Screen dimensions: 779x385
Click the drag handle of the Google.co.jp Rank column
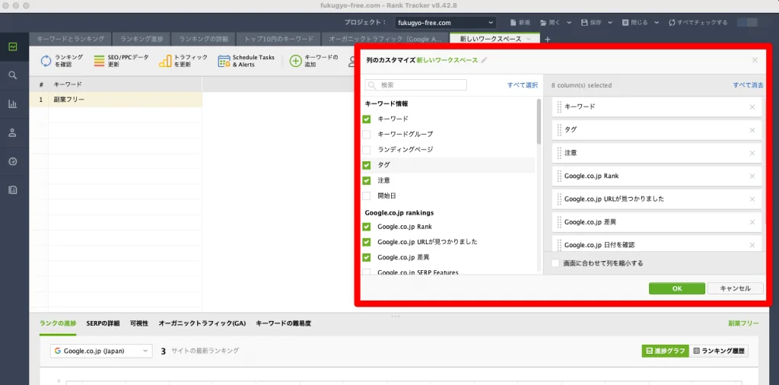tap(559, 176)
